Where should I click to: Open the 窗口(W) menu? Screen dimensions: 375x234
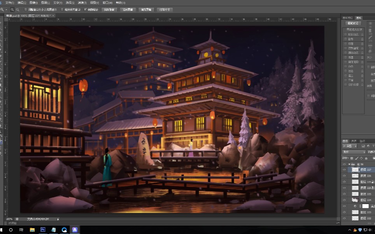point(107,3)
